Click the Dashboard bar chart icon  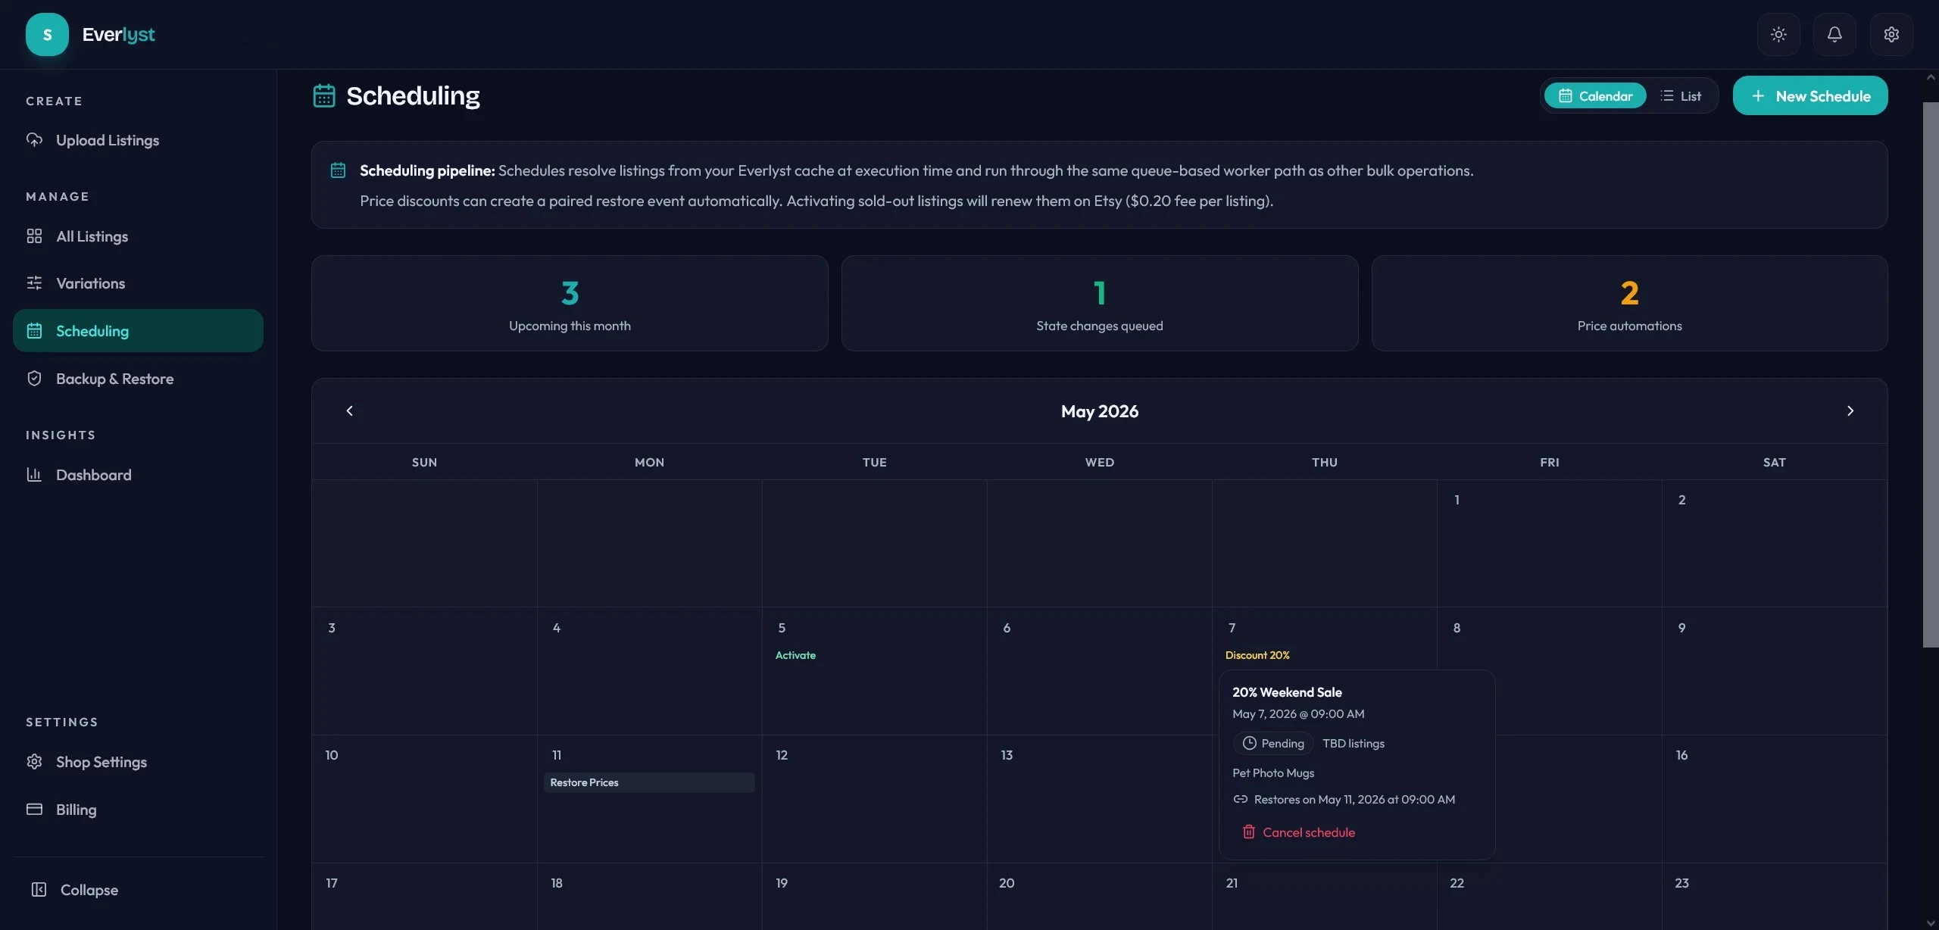[x=34, y=475]
